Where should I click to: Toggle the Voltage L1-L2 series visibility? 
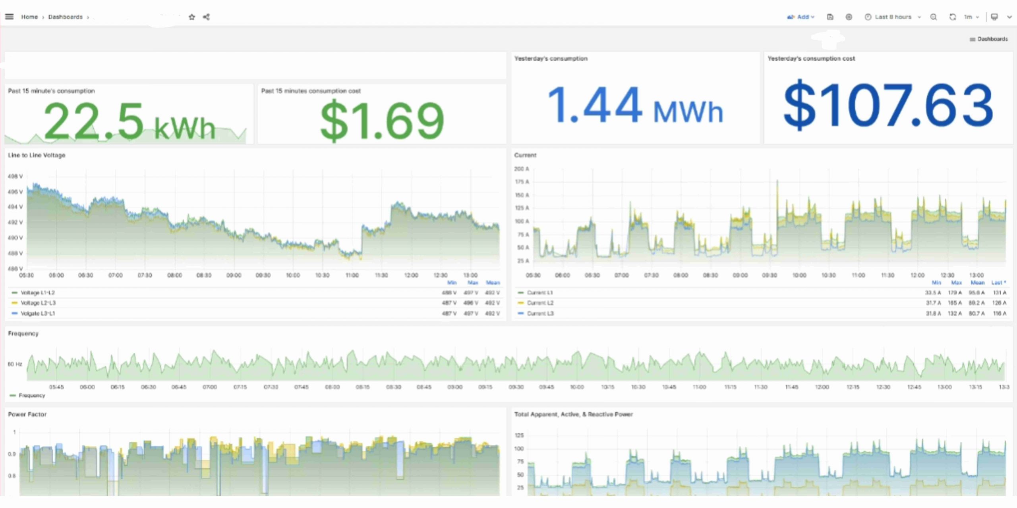(x=38, y=292)
